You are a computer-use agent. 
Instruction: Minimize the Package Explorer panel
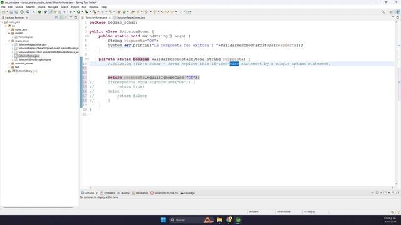click(71, 17)
